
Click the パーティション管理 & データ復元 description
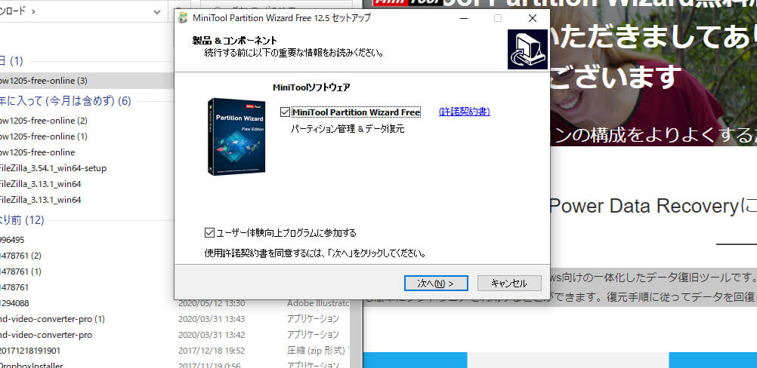point(348,129)
